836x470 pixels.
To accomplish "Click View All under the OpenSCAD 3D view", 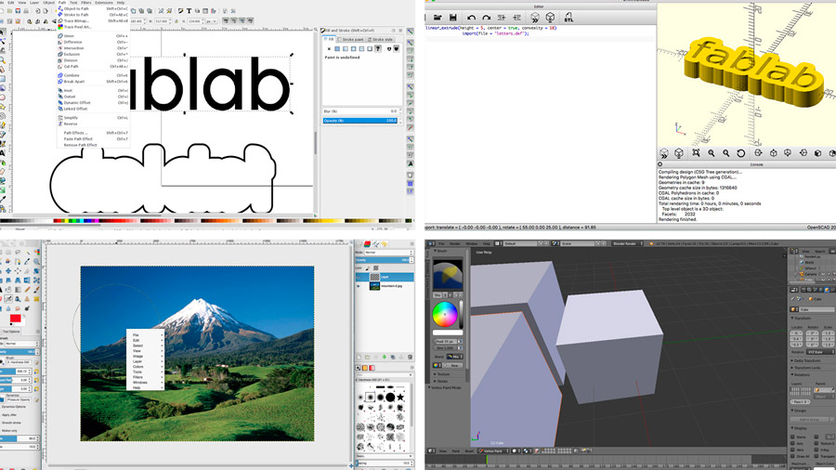I will 696,152.
